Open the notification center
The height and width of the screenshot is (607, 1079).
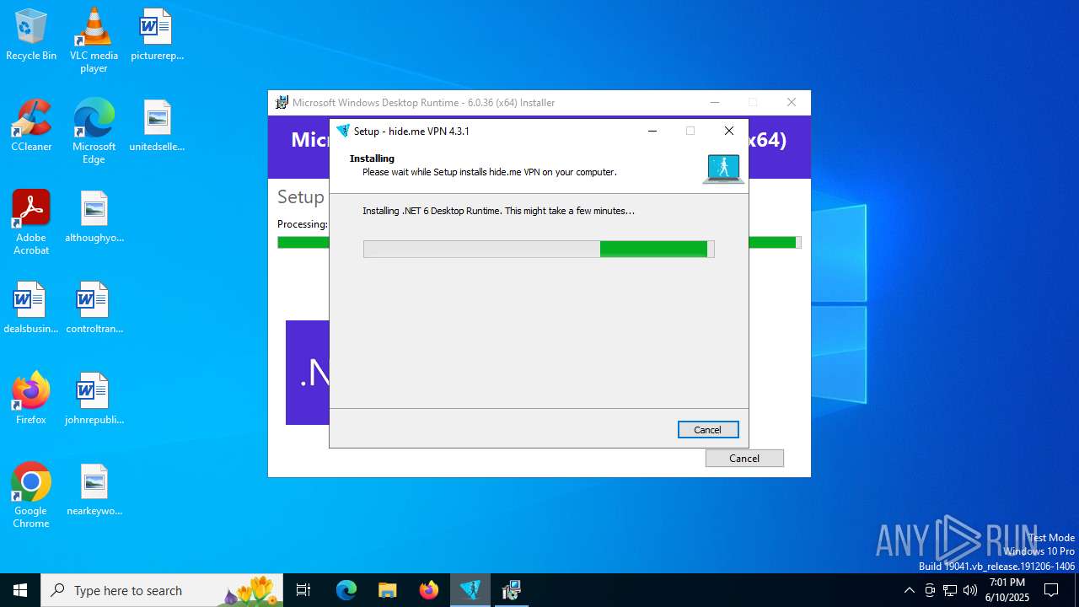click(1051, 590)
